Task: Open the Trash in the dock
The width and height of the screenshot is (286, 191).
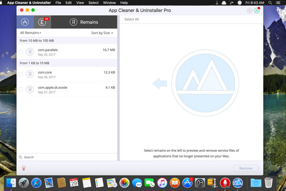Action: click(269, 182)
